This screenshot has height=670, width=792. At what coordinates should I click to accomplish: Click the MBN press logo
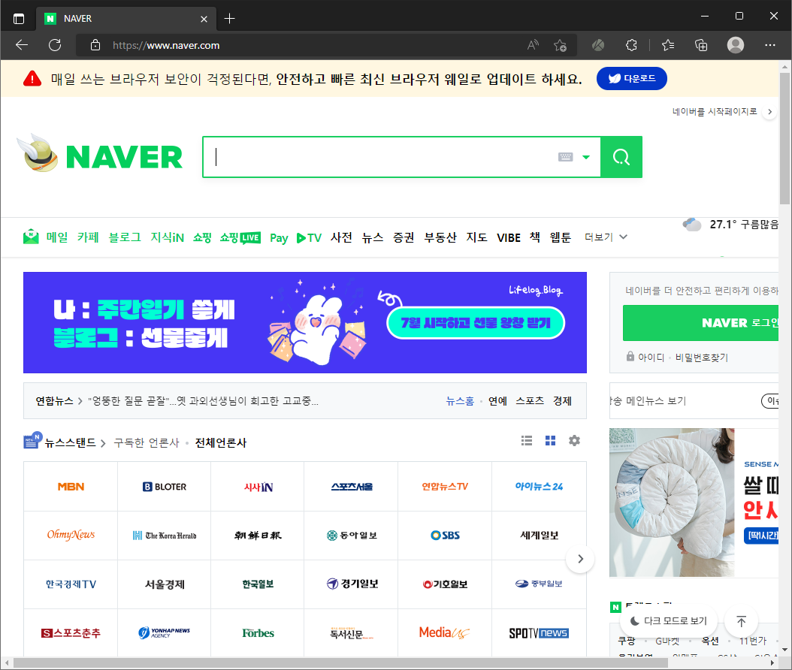tap(71, 487)
